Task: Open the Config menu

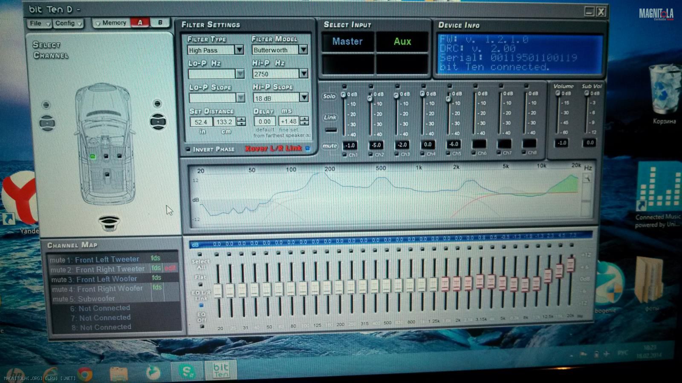Action: pos(68,23)
